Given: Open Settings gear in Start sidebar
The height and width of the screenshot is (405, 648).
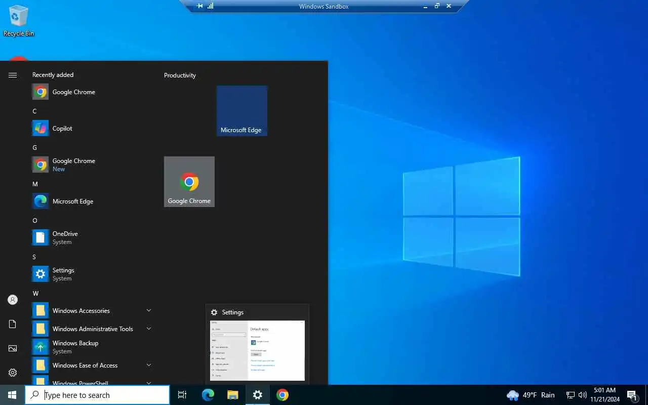Looking at the screenshot, I should pyautogui.click(x=13, y=373).
